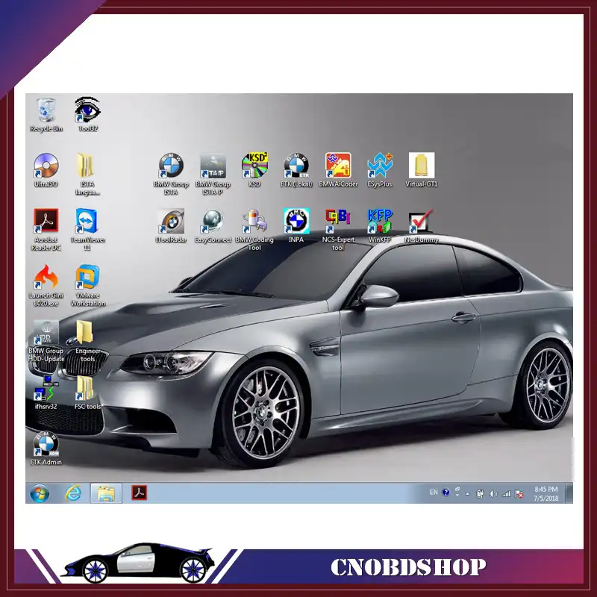The image size is (597, 597).
Task: Launch the BMW Group ISTA P shortcut
Action: point(213,174)
